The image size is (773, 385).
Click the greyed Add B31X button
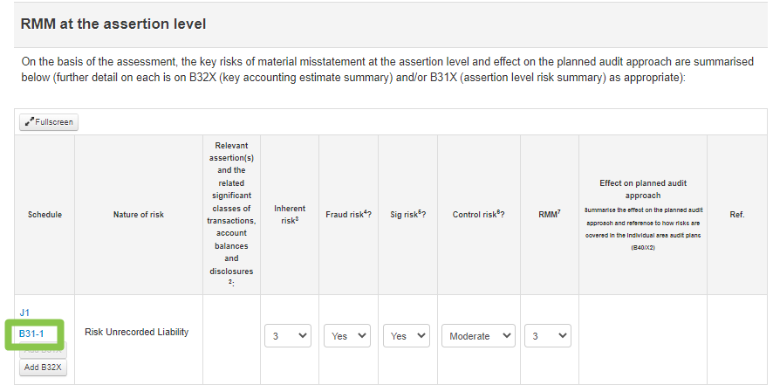(x=43, y=350)
